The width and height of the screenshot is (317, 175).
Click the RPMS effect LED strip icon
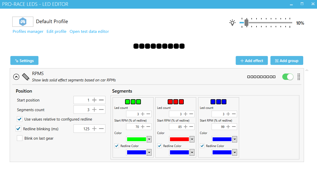pos(26,77)
